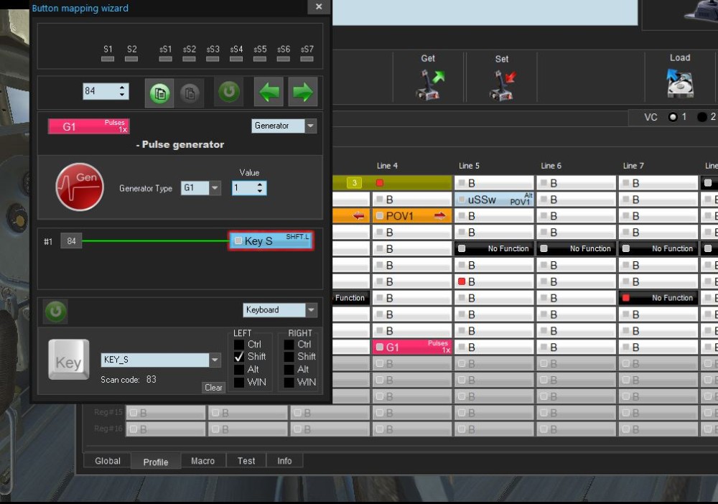Click the Clear button
The height and width of the screenshot is (504, 718).
click(213, 387)
